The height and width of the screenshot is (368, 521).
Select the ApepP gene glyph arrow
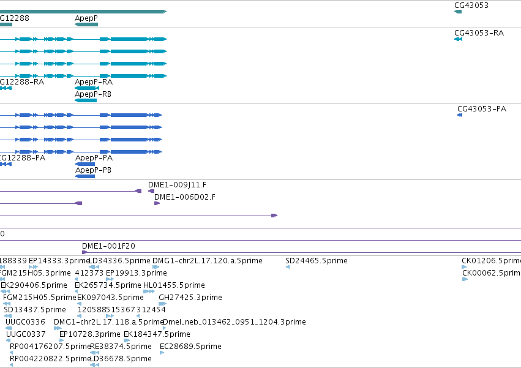point(86,24)
